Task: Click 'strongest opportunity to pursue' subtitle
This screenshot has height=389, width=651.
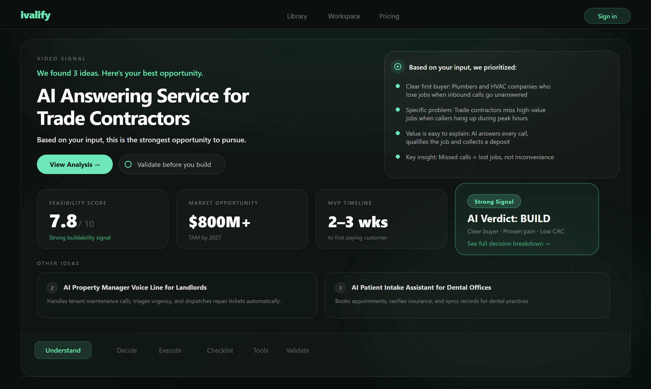Action: click(141, 140)
